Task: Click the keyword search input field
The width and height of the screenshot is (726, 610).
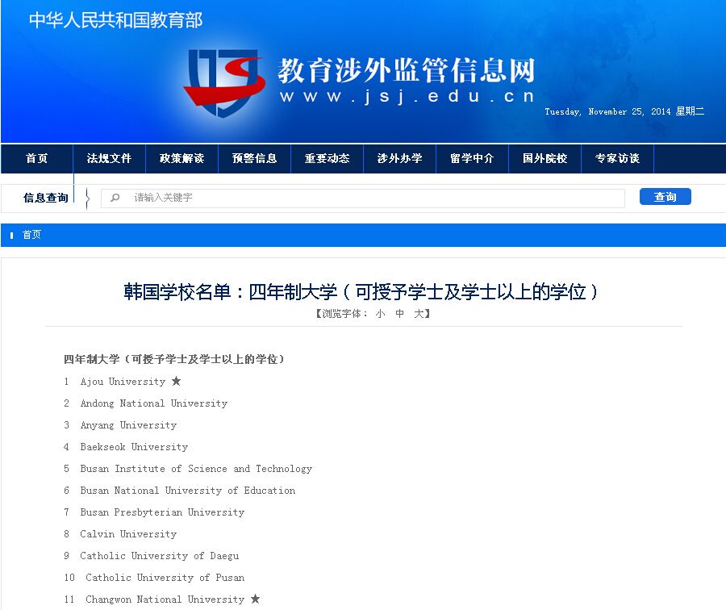Action: point(371,198)
